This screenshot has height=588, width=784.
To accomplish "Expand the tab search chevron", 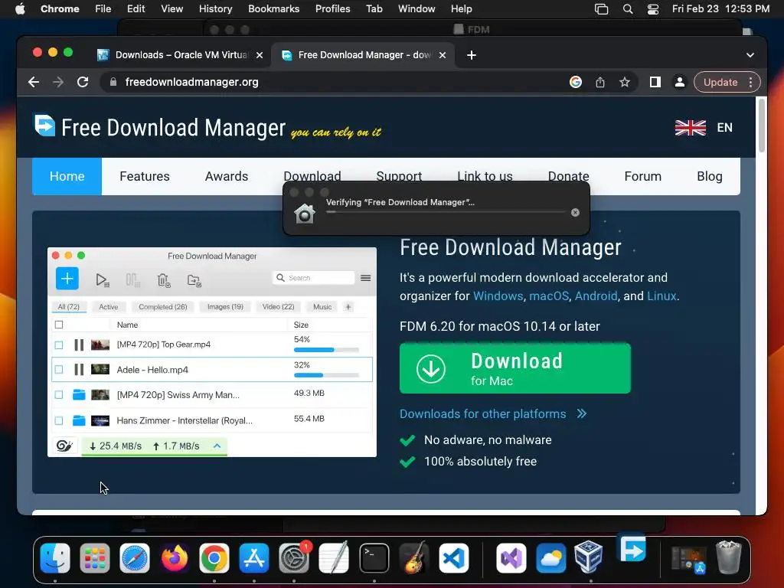I will (750, 55).
